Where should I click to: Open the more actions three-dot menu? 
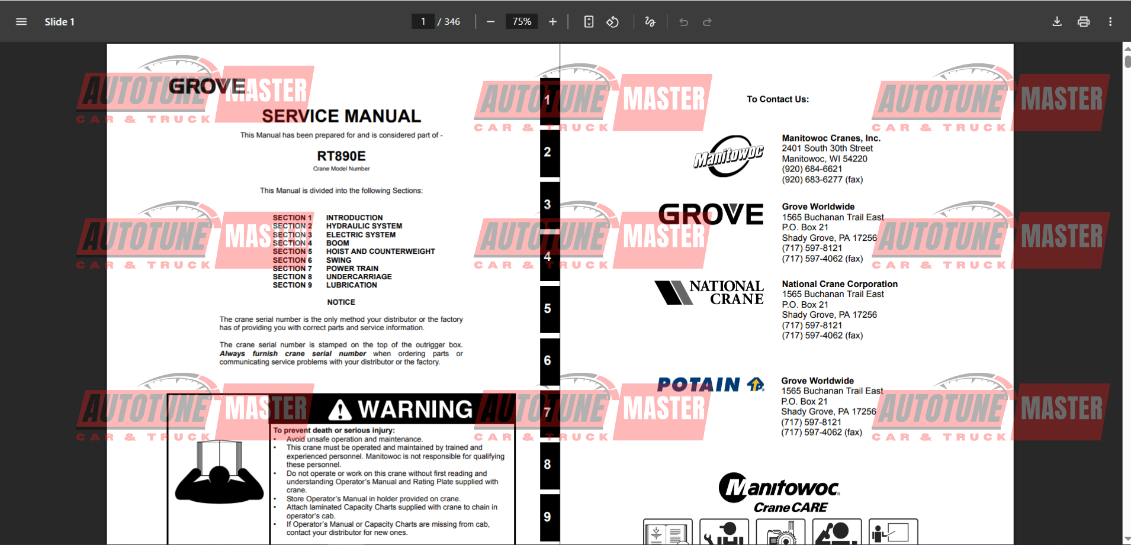[x=1110, y=22]
